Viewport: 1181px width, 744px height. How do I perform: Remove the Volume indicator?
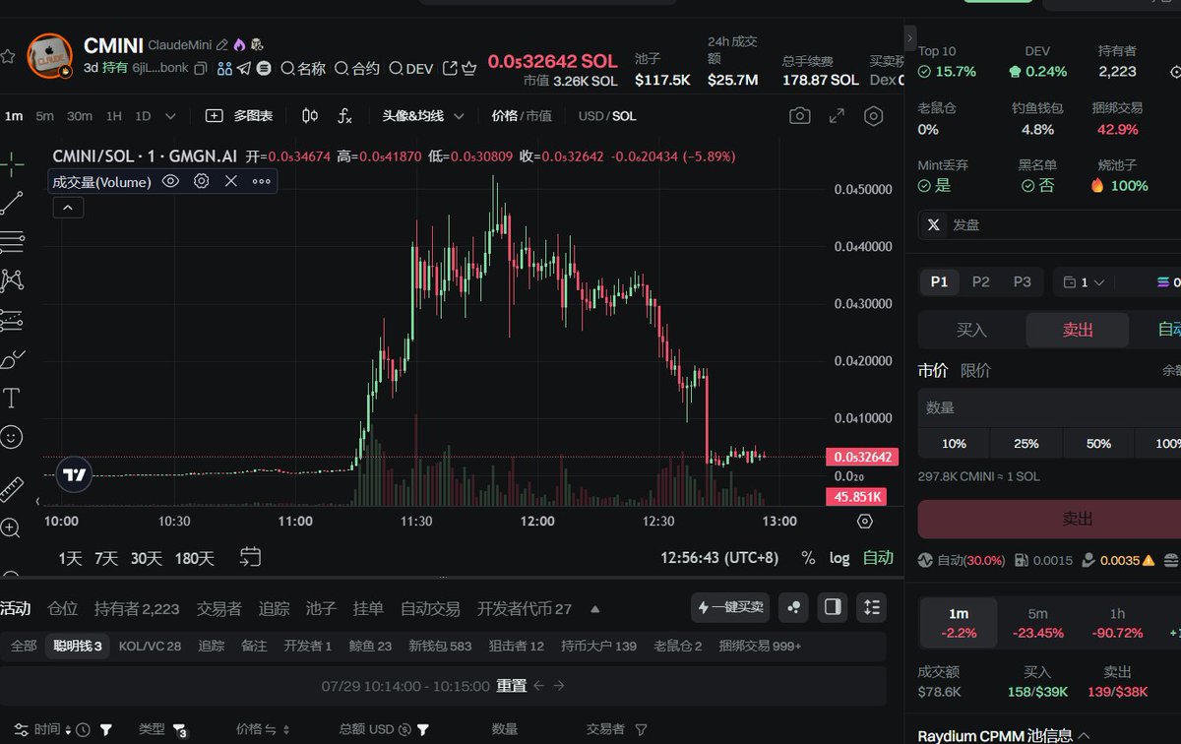tap(231, 181)
